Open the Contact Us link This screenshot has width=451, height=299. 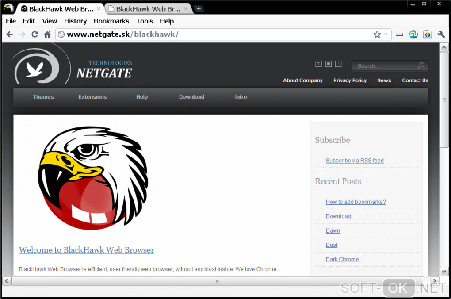415,80
